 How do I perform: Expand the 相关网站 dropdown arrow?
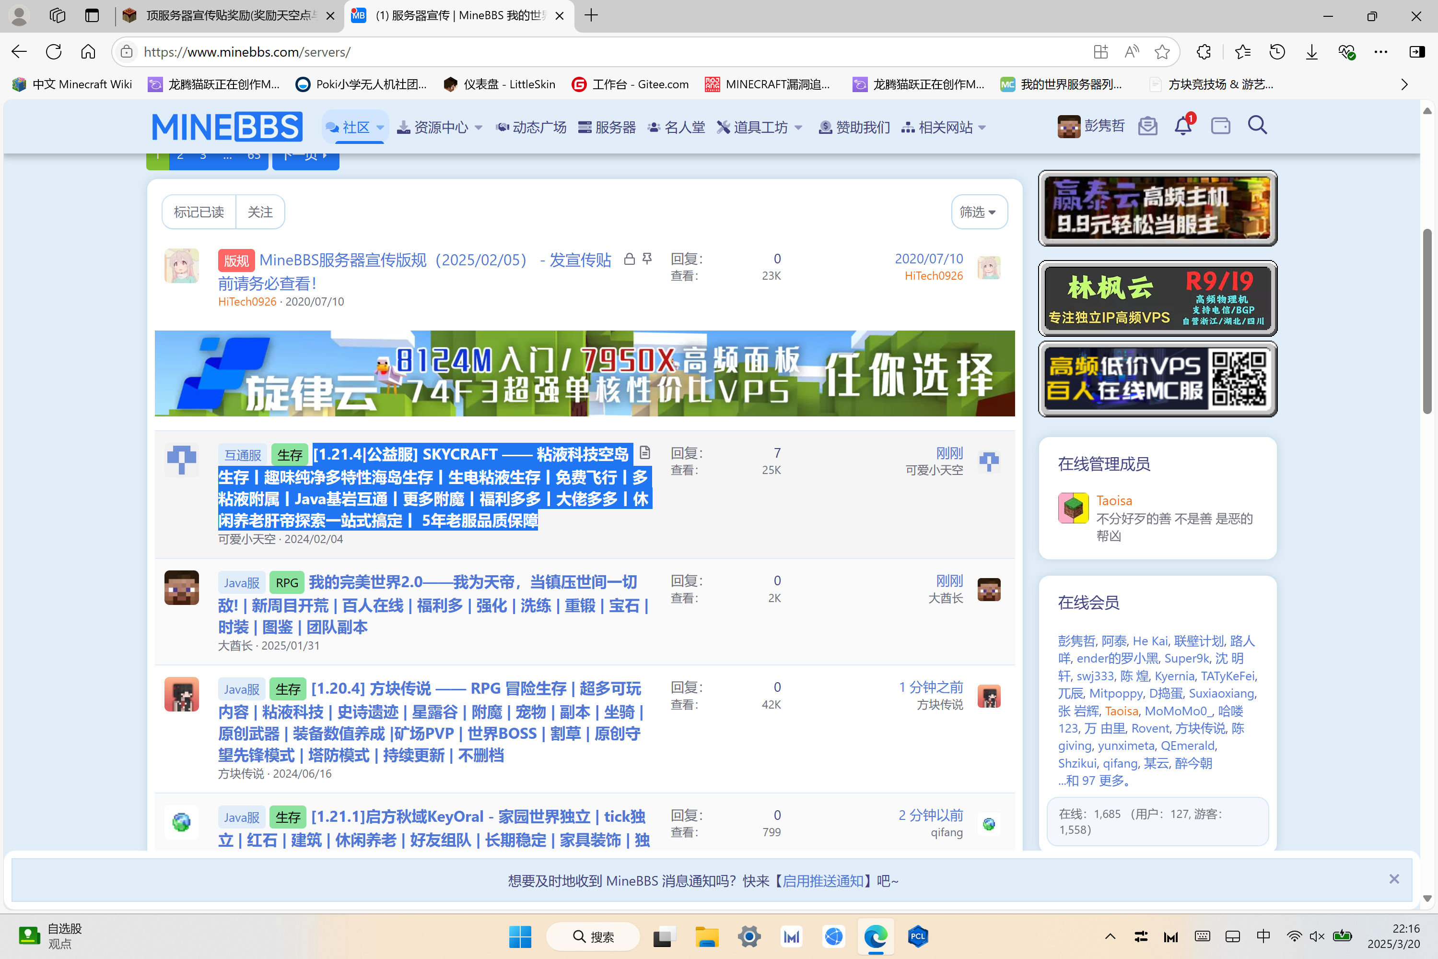tap(982, 128)
